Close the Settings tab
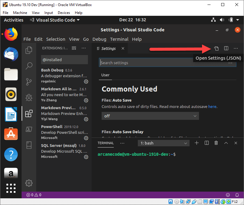 123,48
